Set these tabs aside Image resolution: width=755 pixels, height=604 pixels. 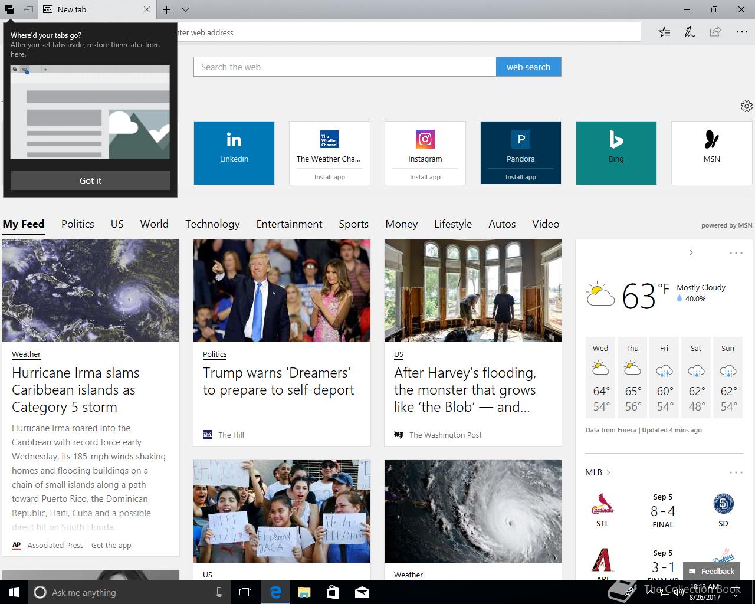[28, 9]
